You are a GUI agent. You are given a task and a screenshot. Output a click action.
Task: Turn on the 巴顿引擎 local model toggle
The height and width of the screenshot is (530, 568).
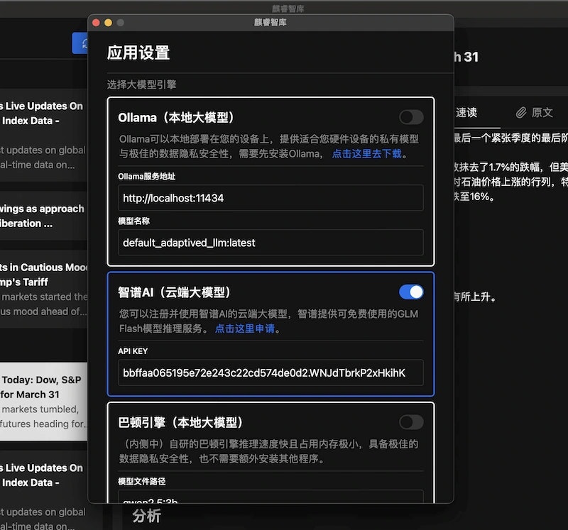pos(411,422)
